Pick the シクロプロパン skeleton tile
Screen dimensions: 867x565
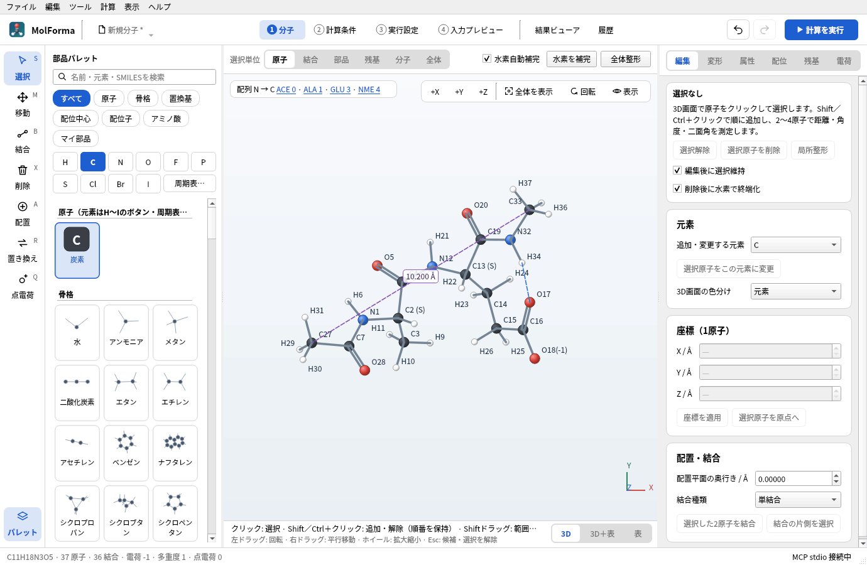(77, 514)
